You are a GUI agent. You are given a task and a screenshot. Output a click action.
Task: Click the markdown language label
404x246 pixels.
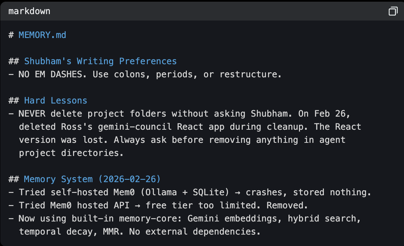coord(29,11)
